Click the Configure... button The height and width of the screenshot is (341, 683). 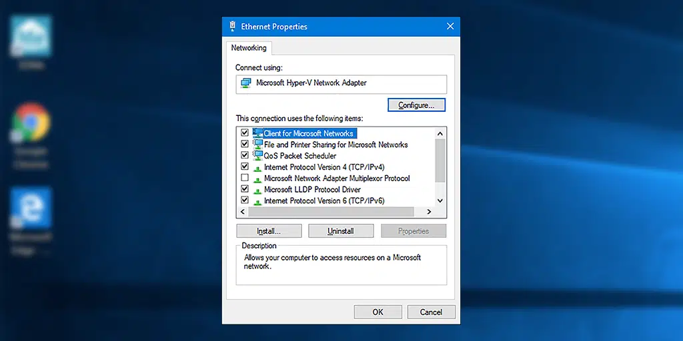point(416,105)
